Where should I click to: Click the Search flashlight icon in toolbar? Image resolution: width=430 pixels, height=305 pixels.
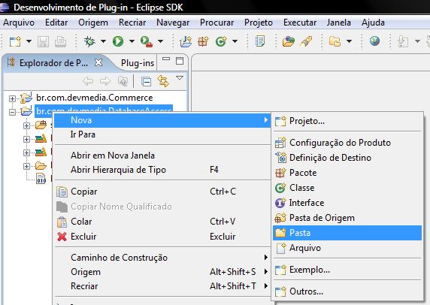(306, 41)
